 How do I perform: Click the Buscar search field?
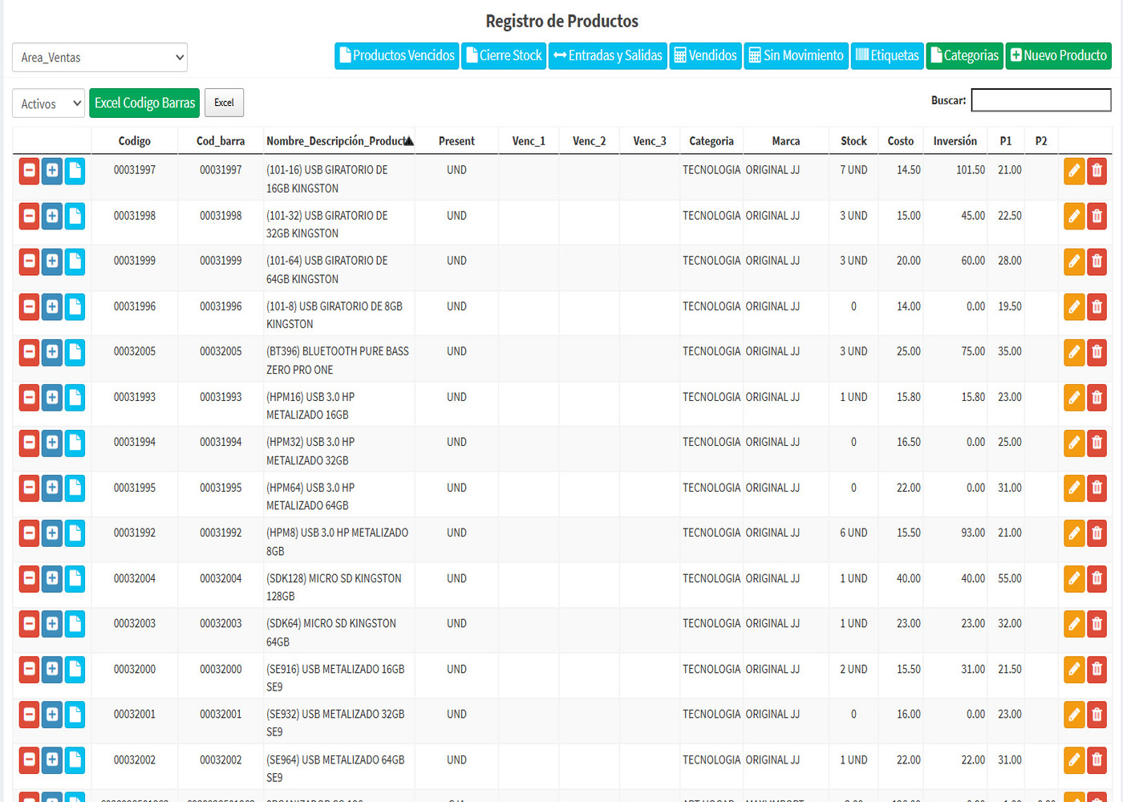[1040, 100]
